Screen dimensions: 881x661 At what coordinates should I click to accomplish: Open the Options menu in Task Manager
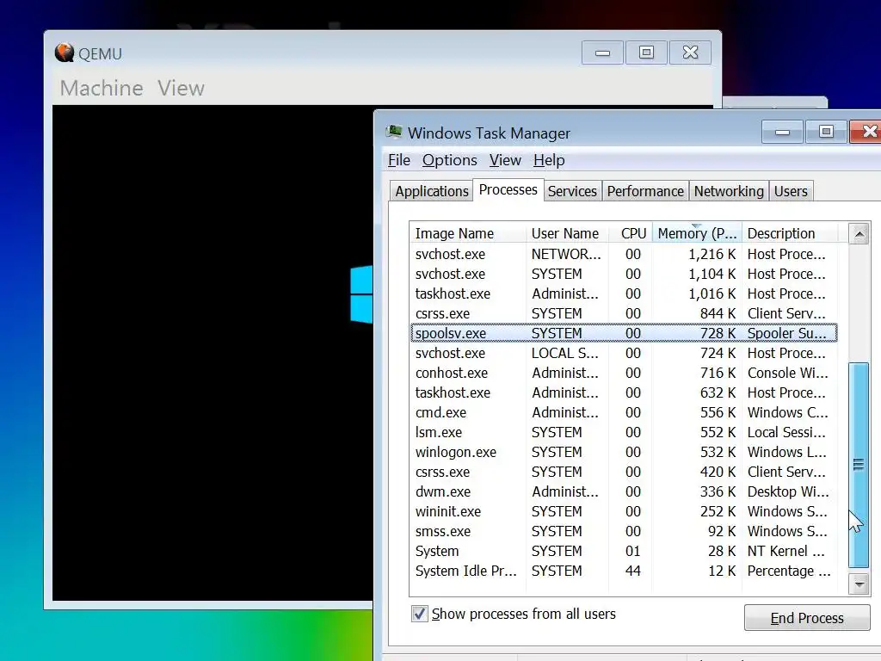tap(449, 160)
